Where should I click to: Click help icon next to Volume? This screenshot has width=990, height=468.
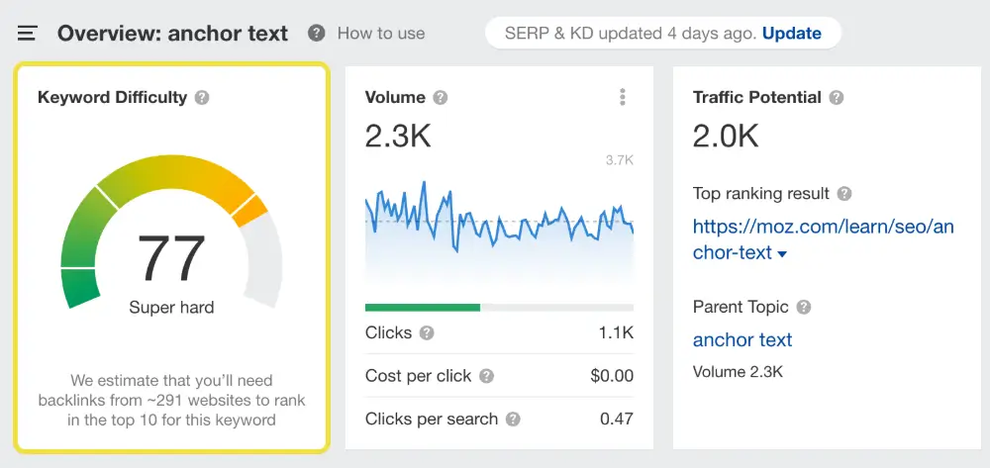pyautogui.click(x=441, y=98)
